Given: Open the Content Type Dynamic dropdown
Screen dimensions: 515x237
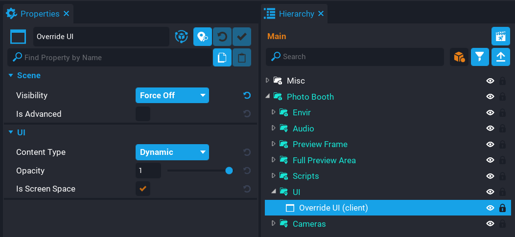Looking at the screenshot, I should (x=172, y=152).
